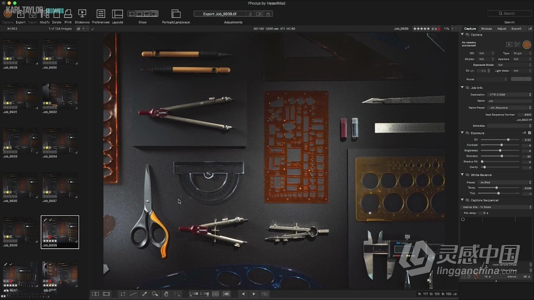Switch to the Browse tab

486,28
